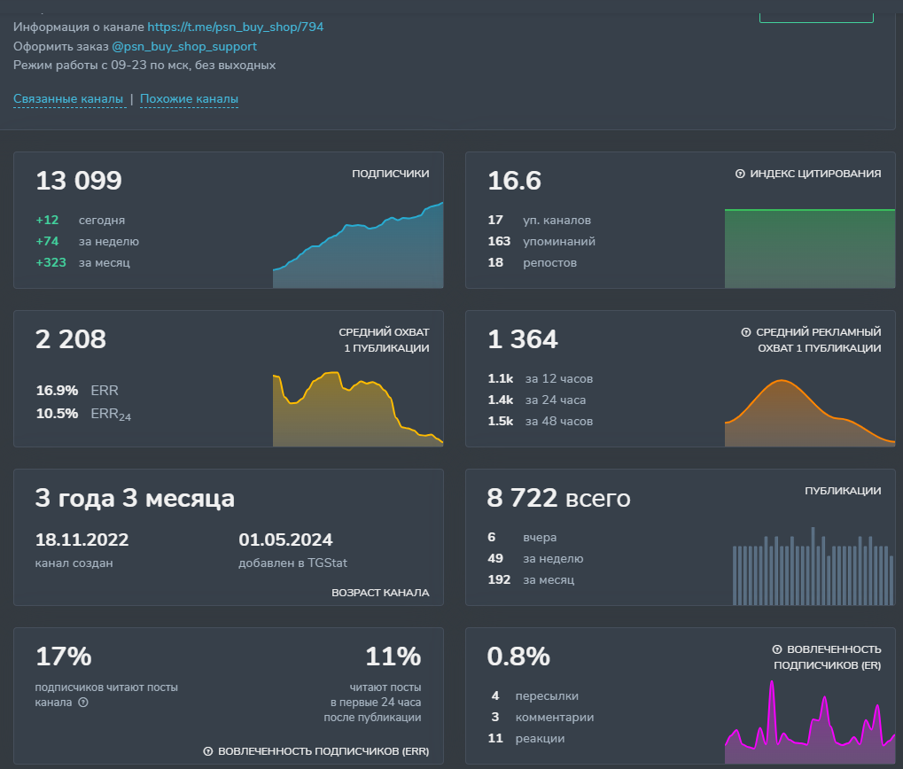Click question icon after 'подписчиков читают посты канала'
Image resolution: width=903 pixels, height=769 pixels.
[83, 703]
